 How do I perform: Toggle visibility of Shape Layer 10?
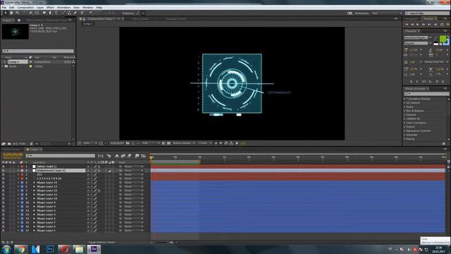coord(3,198)
